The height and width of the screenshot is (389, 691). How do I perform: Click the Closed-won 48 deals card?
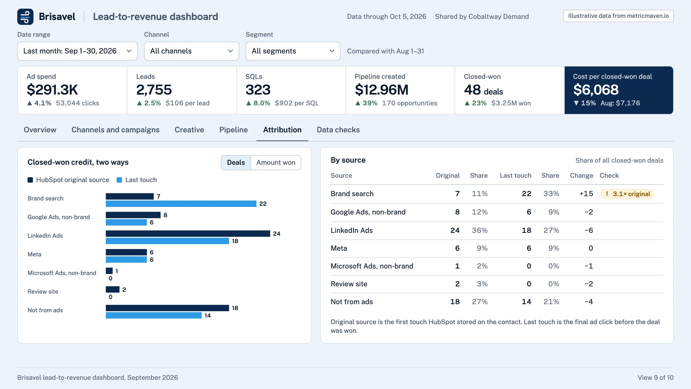(510, 90)
